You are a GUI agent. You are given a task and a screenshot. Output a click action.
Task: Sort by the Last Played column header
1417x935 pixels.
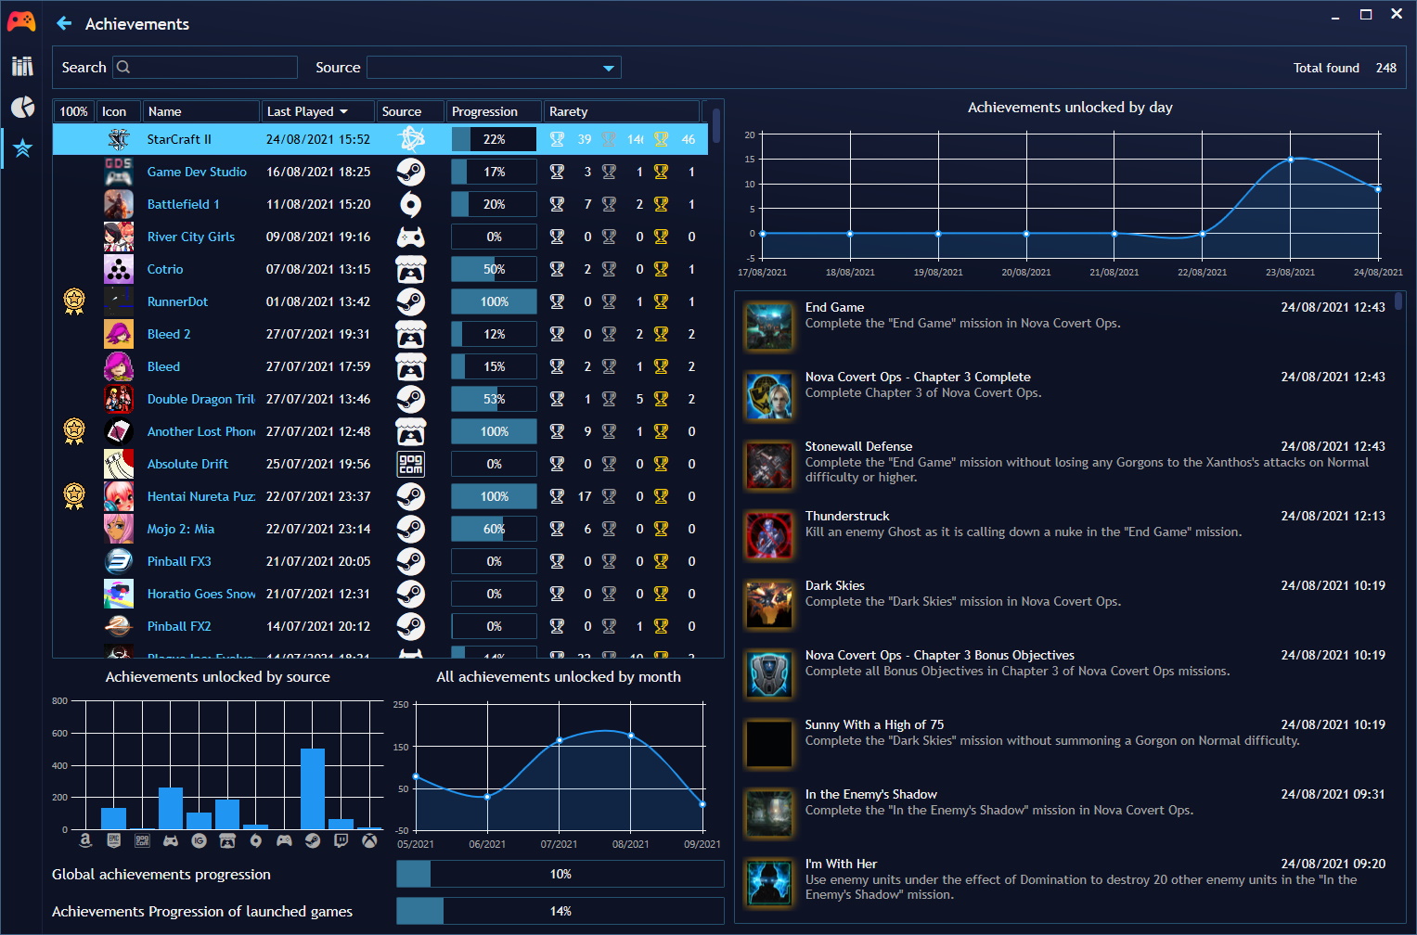click(317, 111)
